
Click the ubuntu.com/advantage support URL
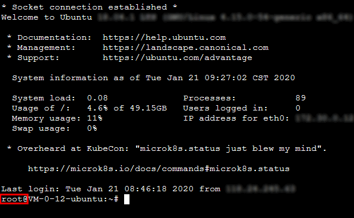[x=178, y=58]
